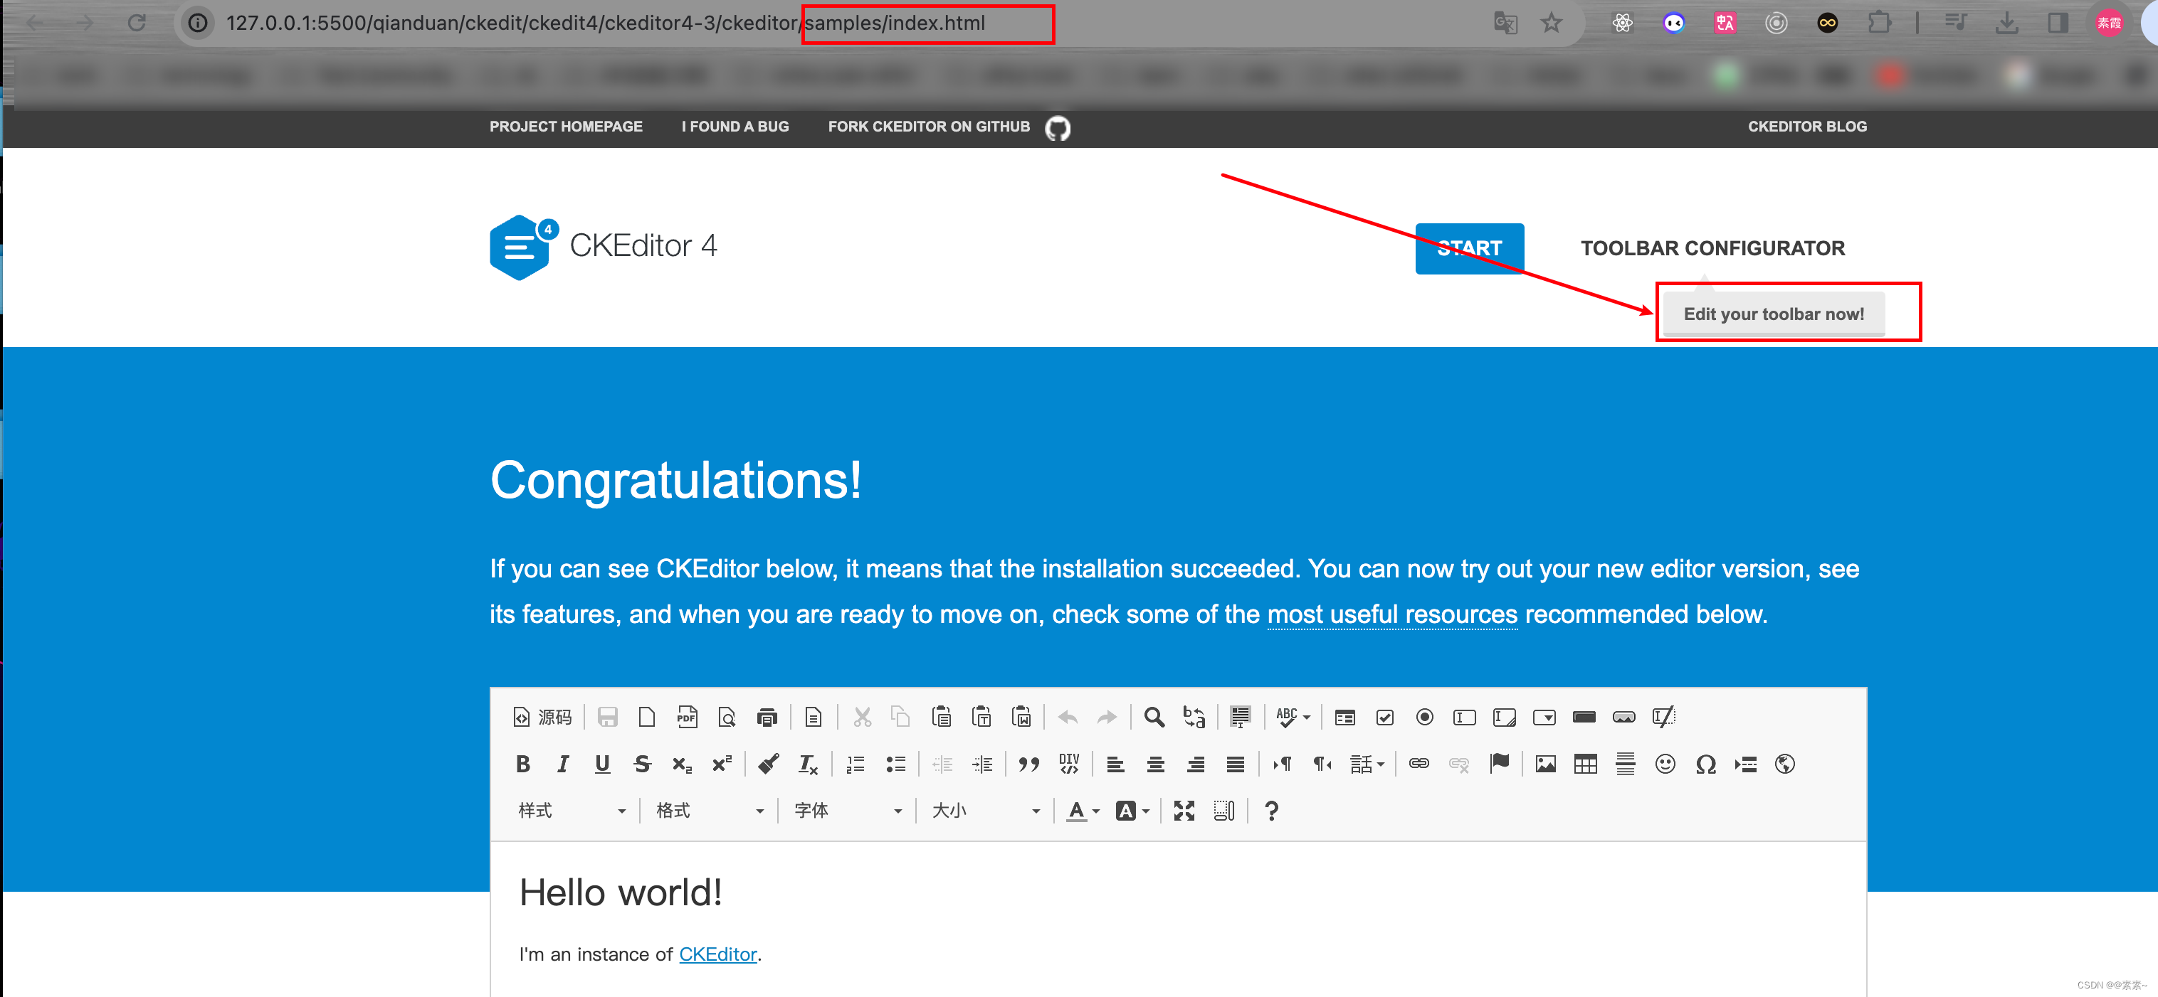Click Paste as plain text icon
Screen dimensions: 2158x997
pyautogui.click(x=981, y=718)
